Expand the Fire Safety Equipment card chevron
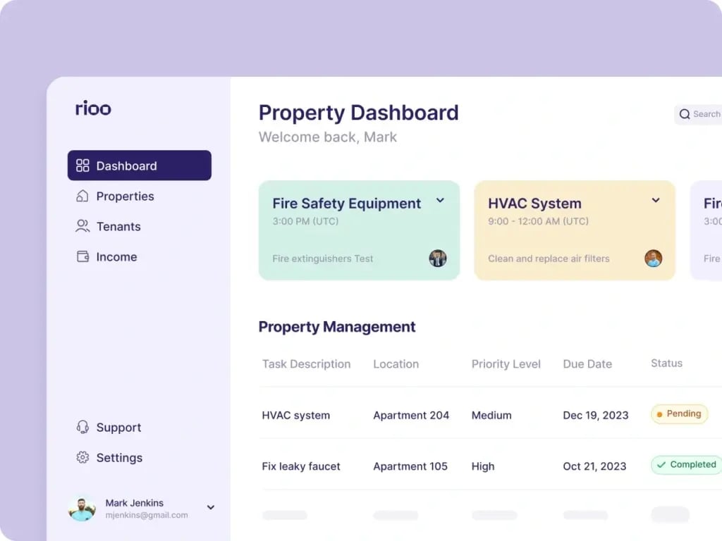The width and height of the screenshot is (722, 541). click(440, 201)
